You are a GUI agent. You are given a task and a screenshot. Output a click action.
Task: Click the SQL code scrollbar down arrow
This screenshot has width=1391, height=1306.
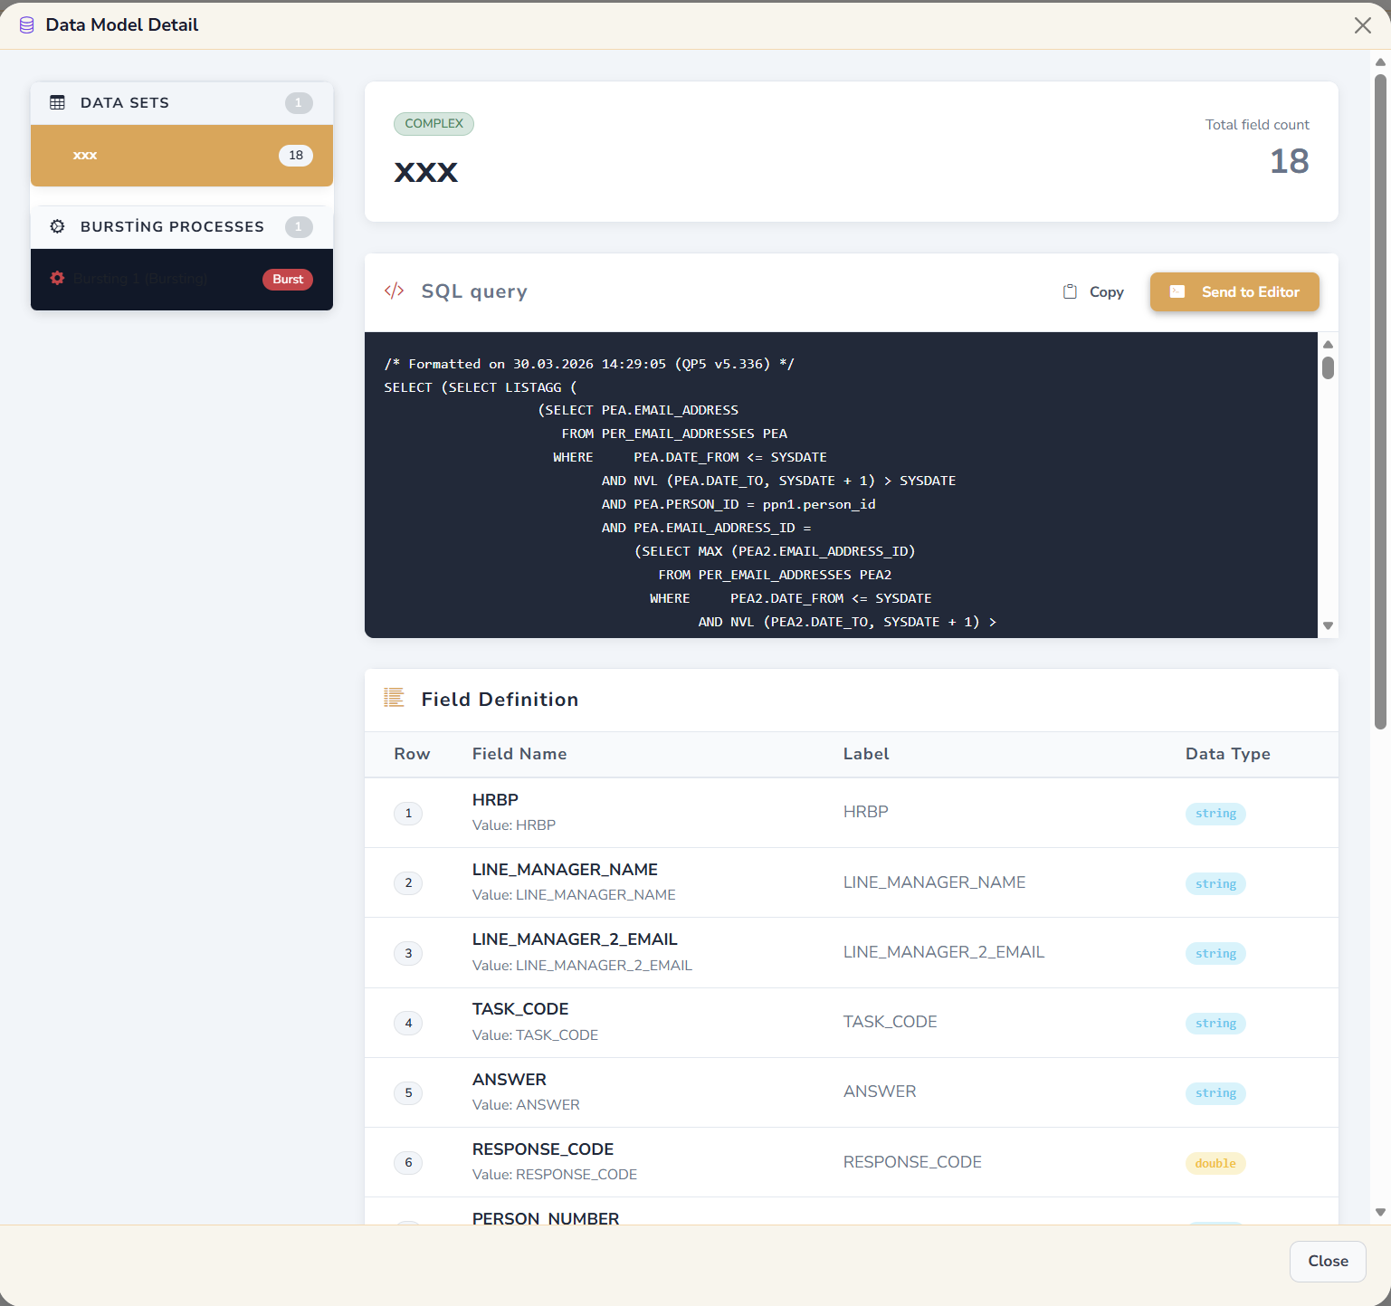coord(1328,625)
